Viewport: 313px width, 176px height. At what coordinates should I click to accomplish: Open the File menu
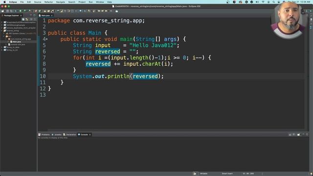(x=22, y=2)
